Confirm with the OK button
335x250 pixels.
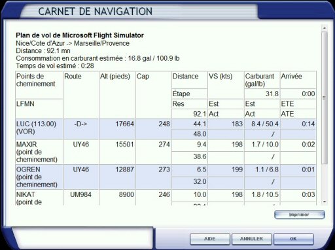pos(294,239)
